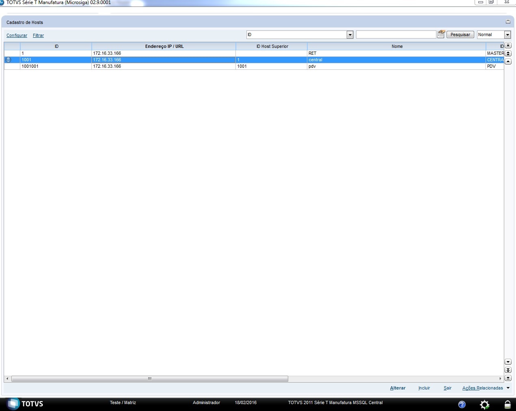Select the row with ID 1001001
Image resolution: width=516 pixels, height=411 pixels.
254,66
